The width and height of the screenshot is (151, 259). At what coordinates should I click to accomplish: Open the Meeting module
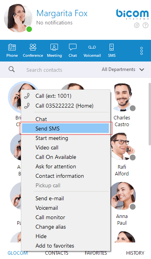(54, 50)
